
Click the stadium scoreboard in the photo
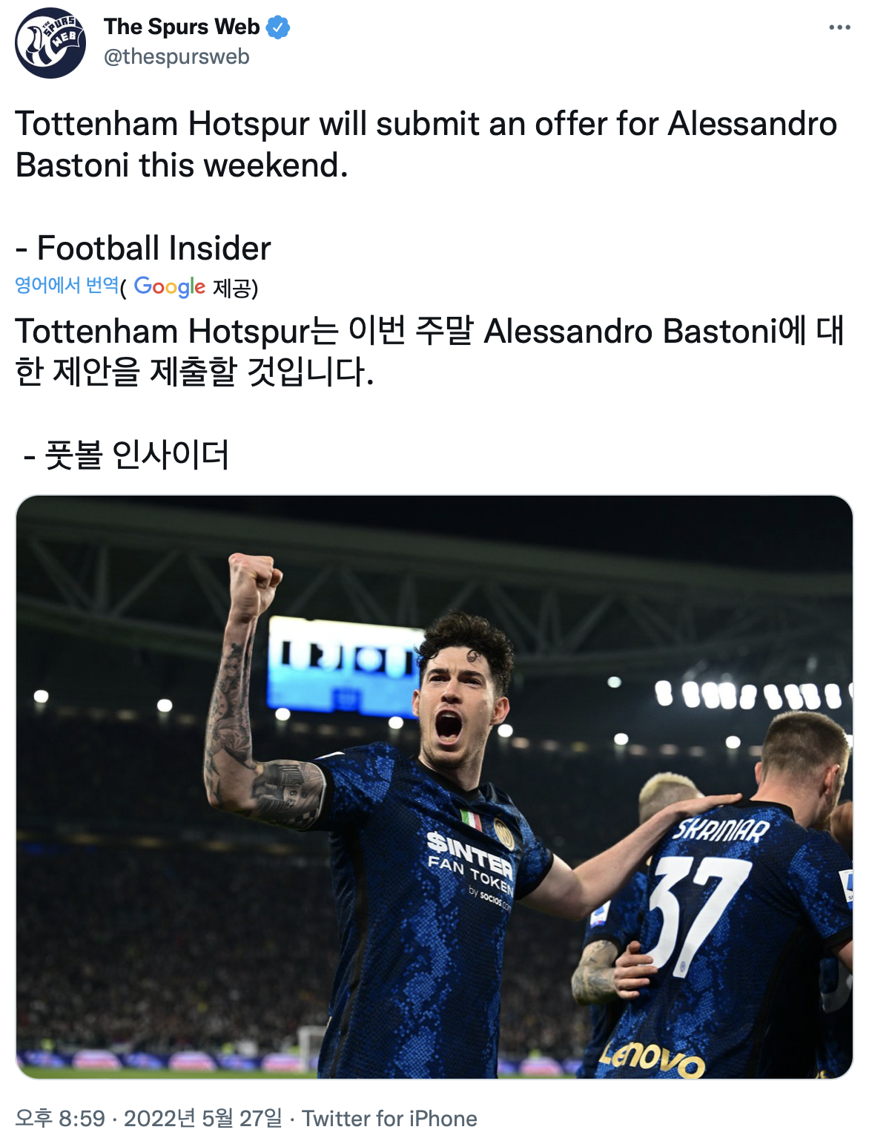click(345, 665)
